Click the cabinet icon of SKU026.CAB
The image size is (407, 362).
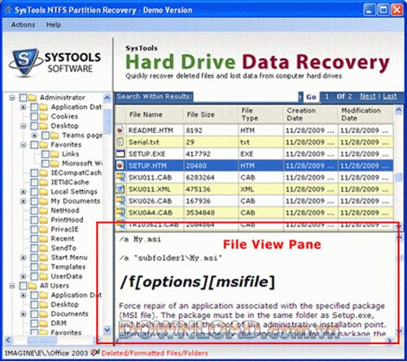click(x=120, y=201)
